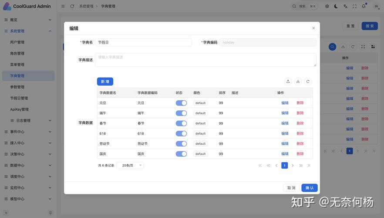Expand the 概览 sidebar menu
The height and width of the screenshot is (218, 384).
[28, 20]
